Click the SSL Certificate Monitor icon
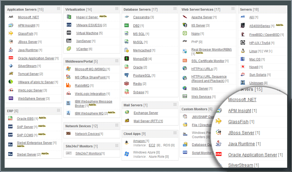 click(x=185, y=61)
